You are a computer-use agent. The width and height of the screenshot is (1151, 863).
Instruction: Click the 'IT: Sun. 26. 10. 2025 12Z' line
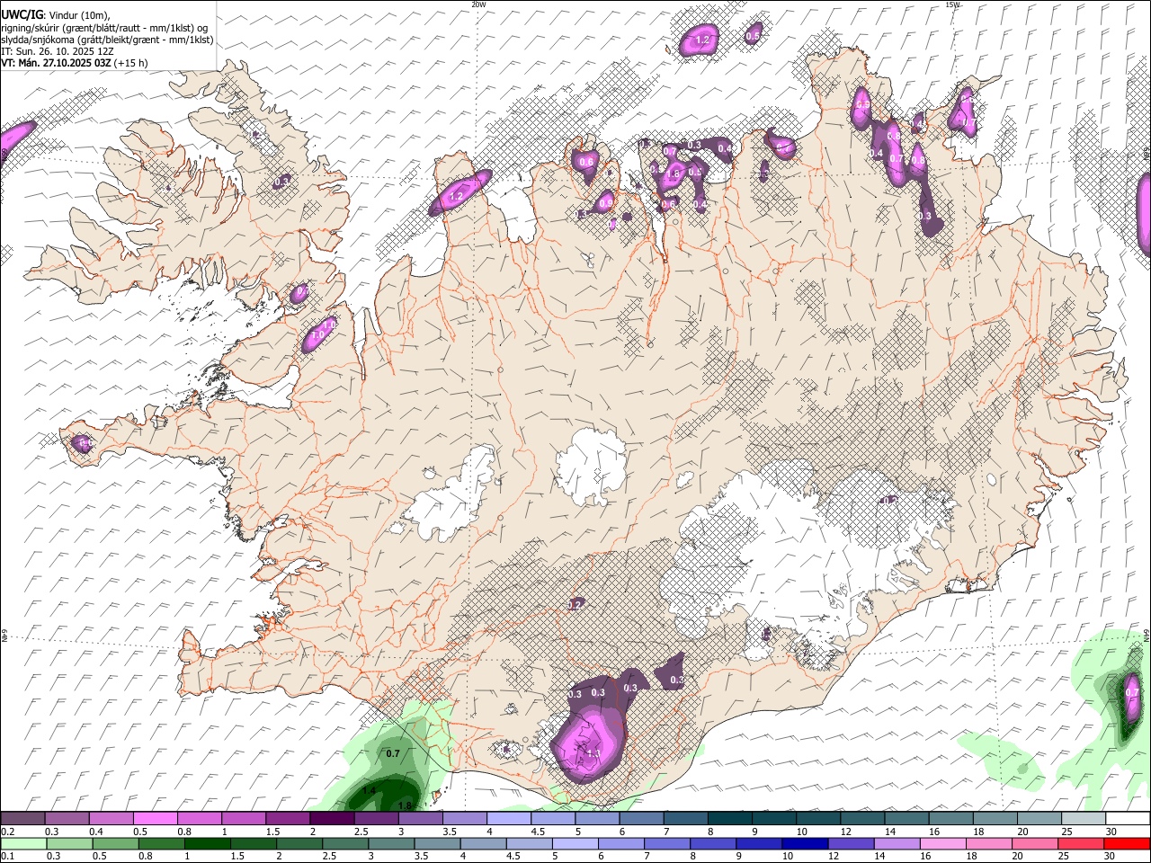(58, 51)
